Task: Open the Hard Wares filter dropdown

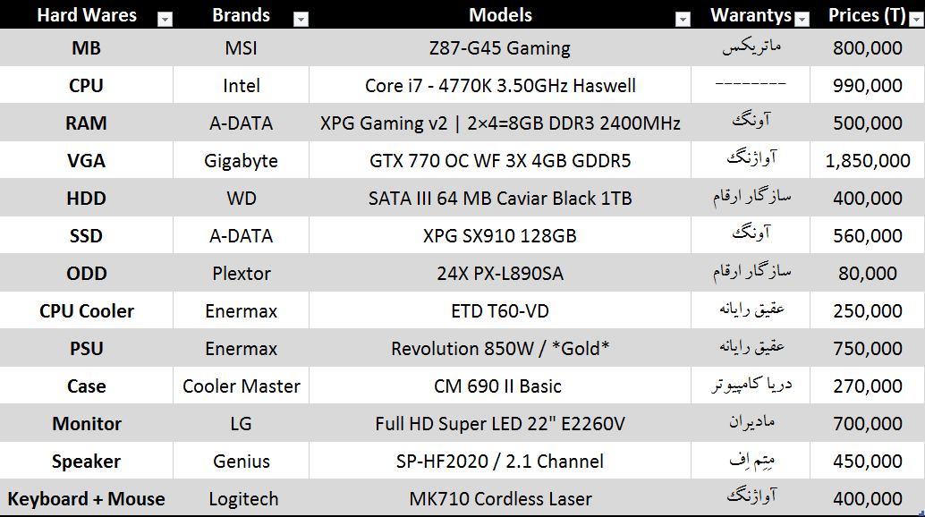Action: pos(164,19)
